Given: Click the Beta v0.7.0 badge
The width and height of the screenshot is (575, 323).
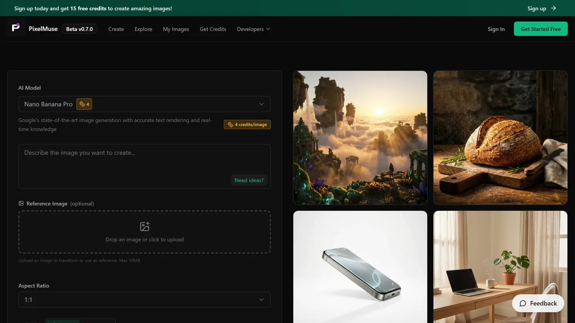Looking at the screenshot, I should coord(80,29).
